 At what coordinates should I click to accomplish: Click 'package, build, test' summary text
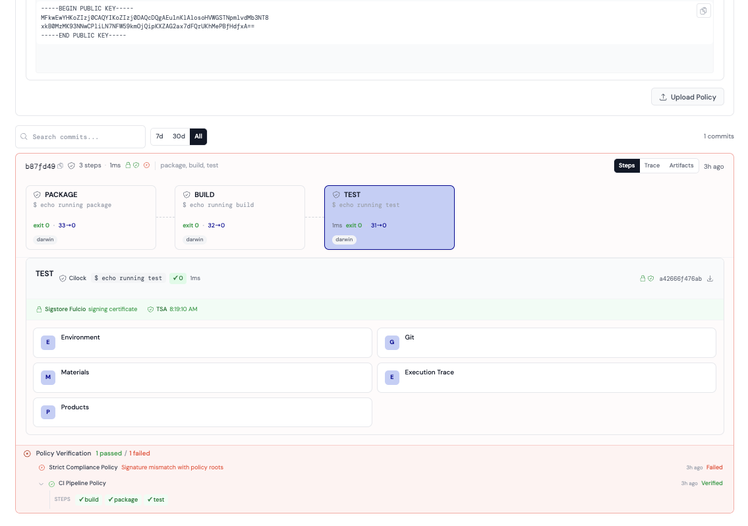(189, 165)
